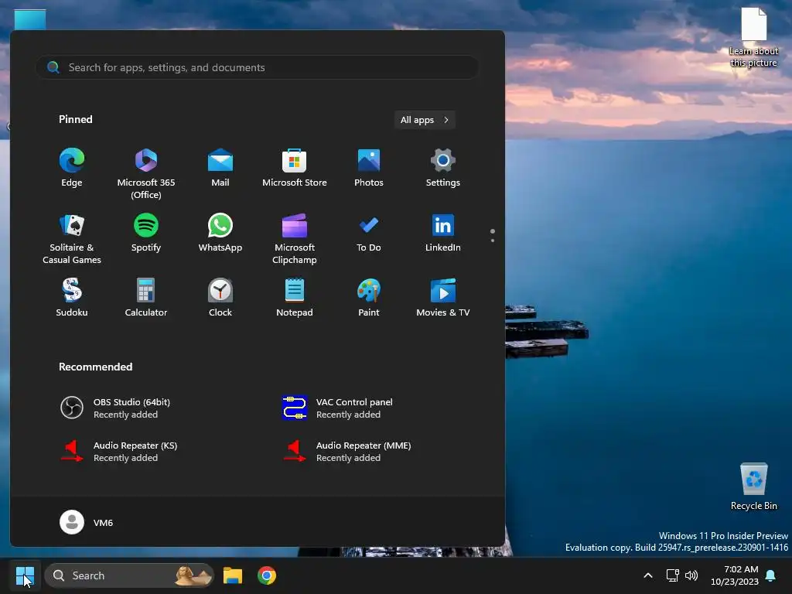Launch Google Chrome from taskbar

(267, 575)
